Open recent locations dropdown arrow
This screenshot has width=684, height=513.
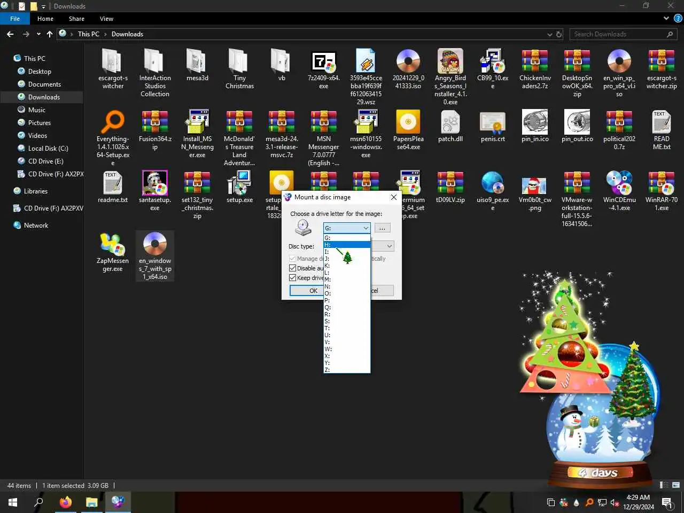(38, 34)
